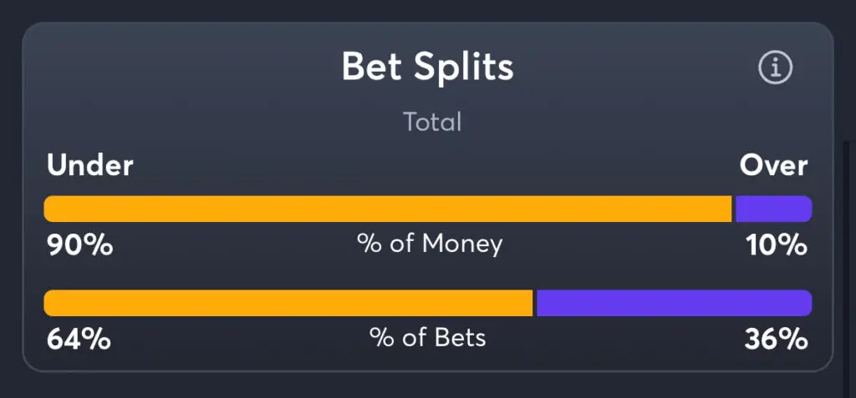Click the purple Over segment of the bets bar
The width and height of the screenshot is (856, 398).
tap(675, 303)
